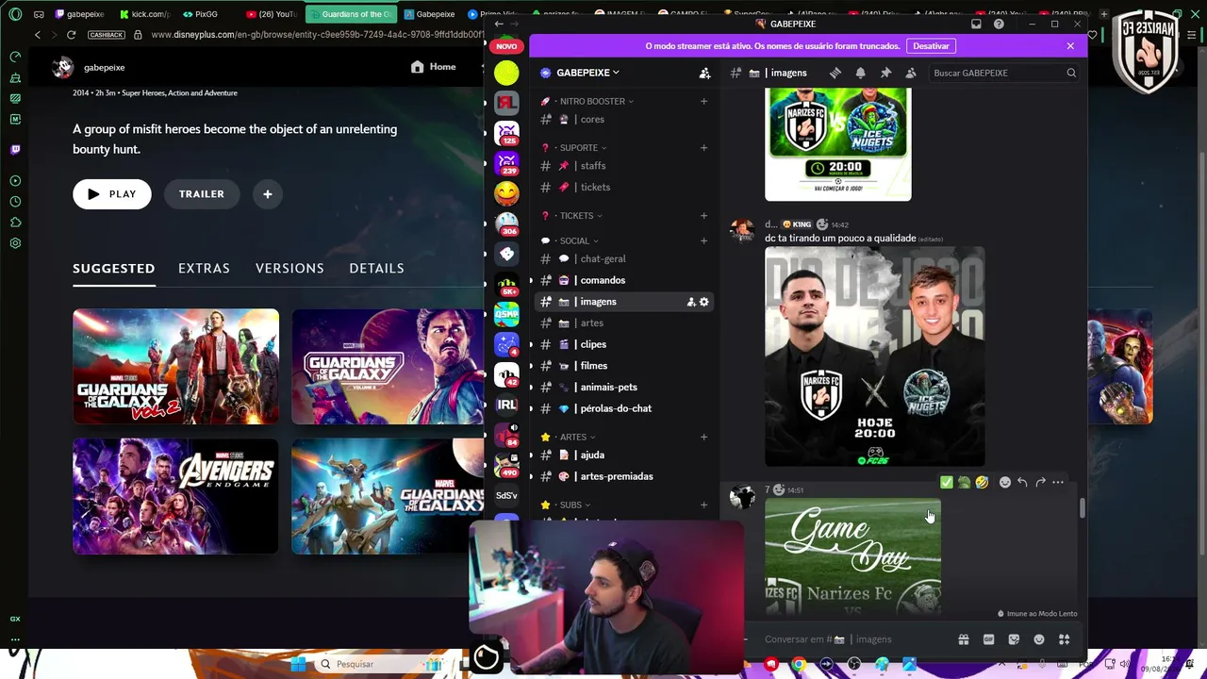Open the Game Day image attachment
Viewport: 1207px width, 679px height.
[x=852, y=557]
